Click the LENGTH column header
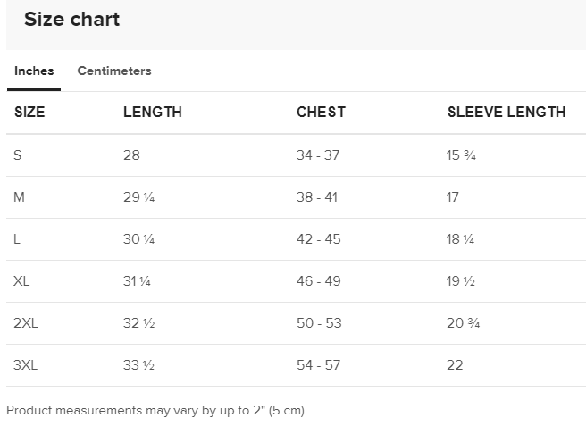Viewport: 586px width, 435px height. point(152,113)
